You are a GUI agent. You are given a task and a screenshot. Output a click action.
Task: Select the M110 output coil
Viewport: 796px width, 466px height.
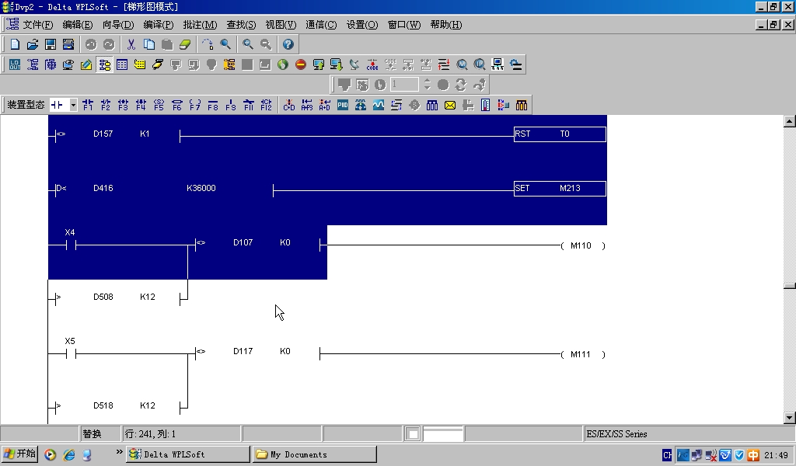click(581, 246)
